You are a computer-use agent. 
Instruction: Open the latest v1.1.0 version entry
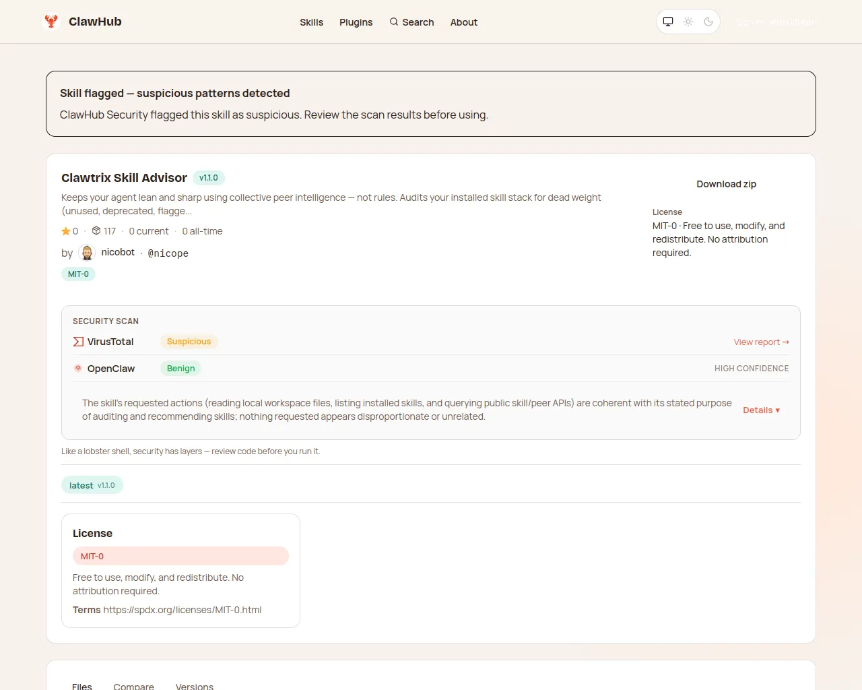point(92,484)
